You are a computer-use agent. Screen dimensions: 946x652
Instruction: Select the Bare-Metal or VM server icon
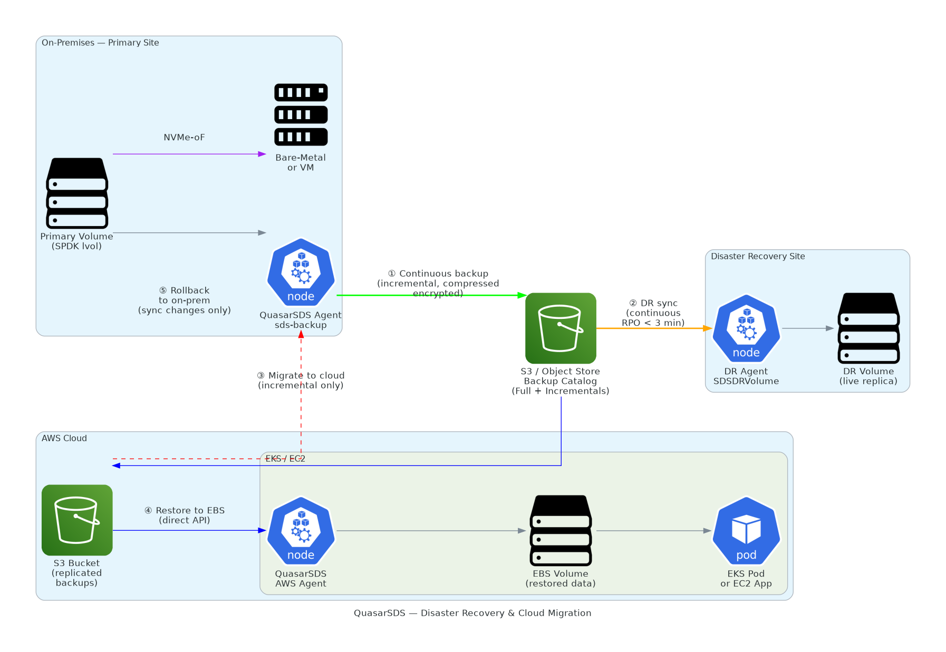301,114
